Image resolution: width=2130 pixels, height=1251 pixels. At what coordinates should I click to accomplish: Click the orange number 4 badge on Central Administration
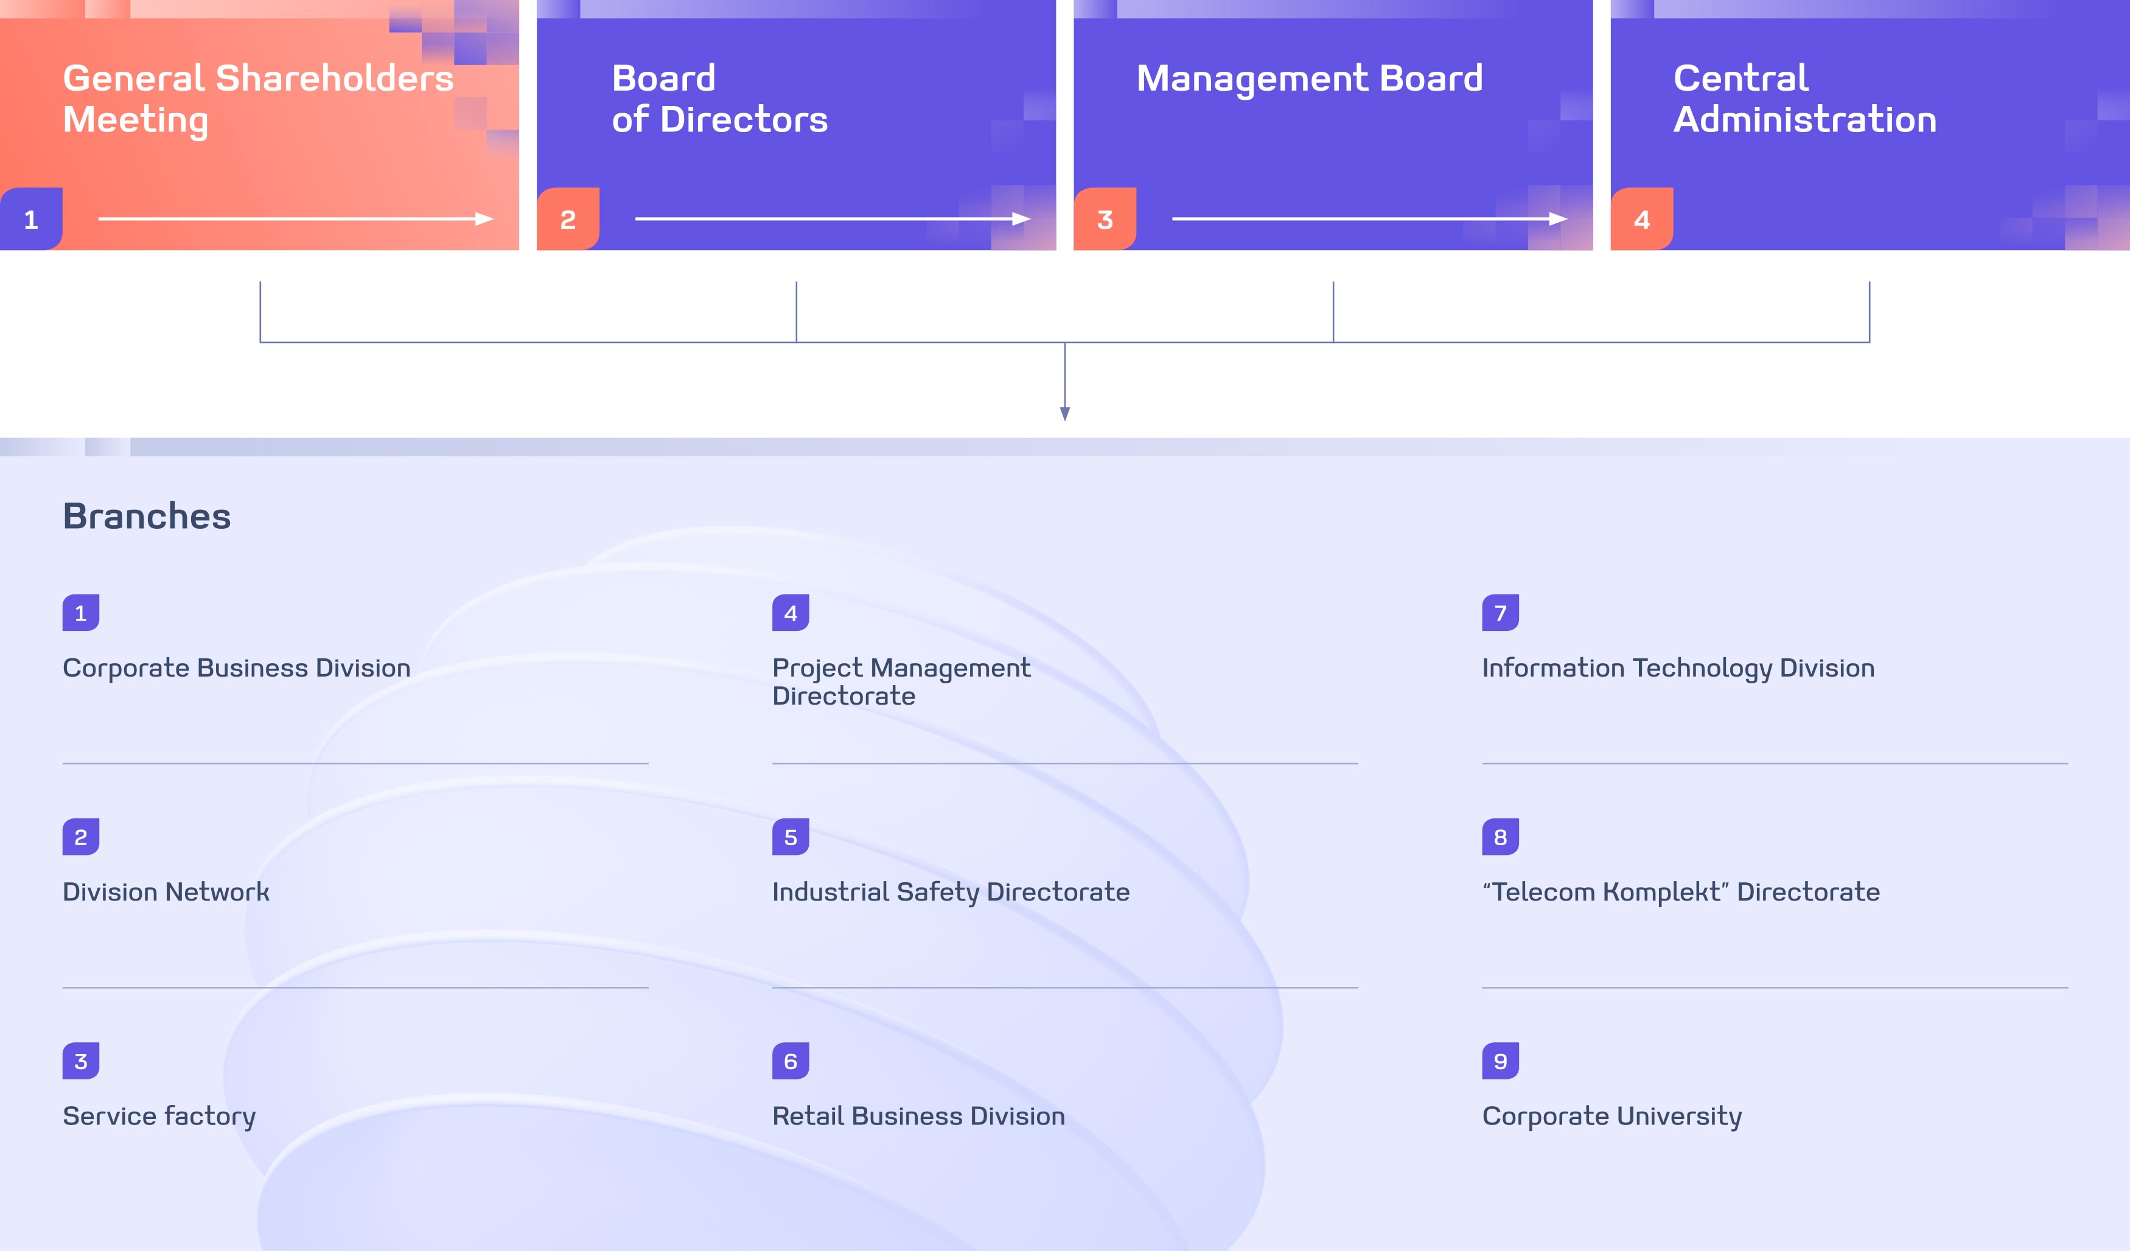[x=1641, y=220]
